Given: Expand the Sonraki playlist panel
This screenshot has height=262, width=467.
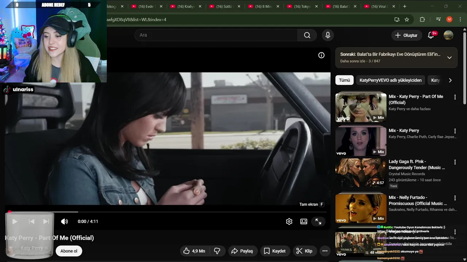Looking at the screenshot, I should (449, 57).
